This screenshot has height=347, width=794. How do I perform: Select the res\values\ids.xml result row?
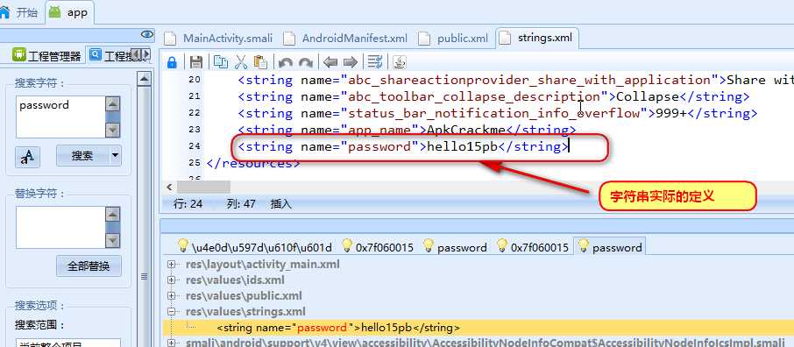coord(235,280)
